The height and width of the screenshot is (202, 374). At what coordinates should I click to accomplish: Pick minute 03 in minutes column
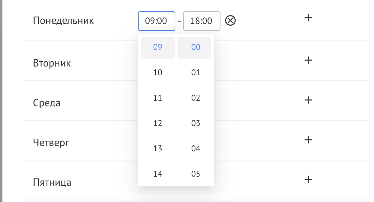pos(196,124)
